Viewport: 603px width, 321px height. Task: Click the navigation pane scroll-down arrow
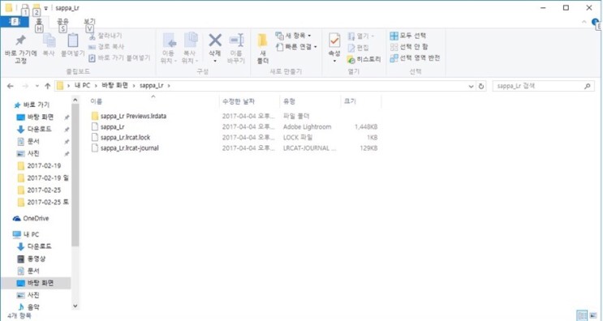coord(75,306)
